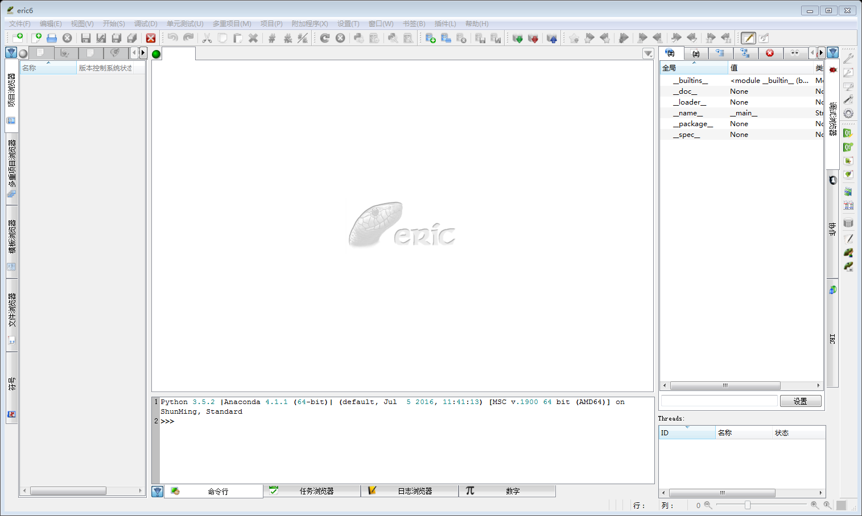862x516 pixels.
Task: Toggle the Debug profile button
Action: pos(764,38)
